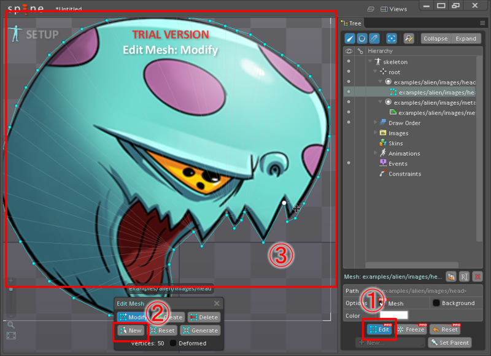Click New in Edit Mesh dialog

(131, 331)
